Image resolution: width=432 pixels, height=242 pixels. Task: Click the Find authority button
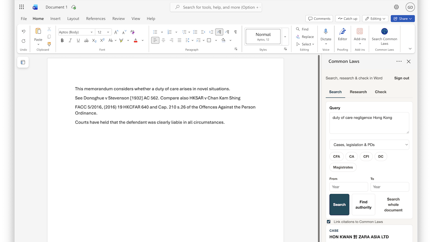click(x=363, y=205)
